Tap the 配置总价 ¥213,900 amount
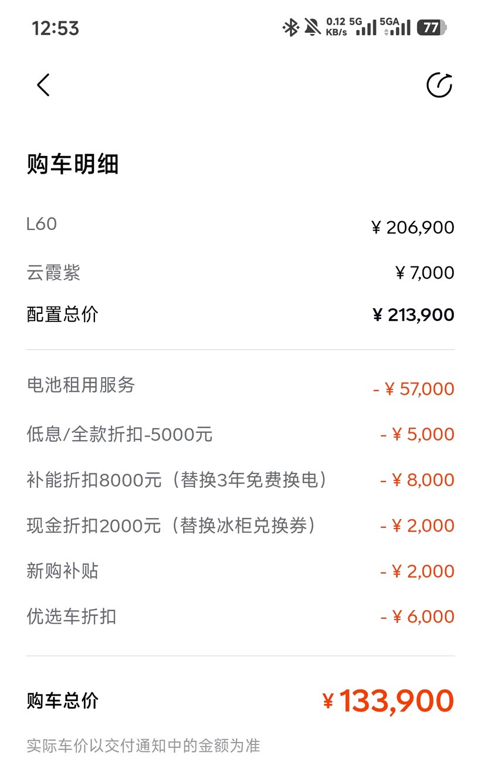 413,315
